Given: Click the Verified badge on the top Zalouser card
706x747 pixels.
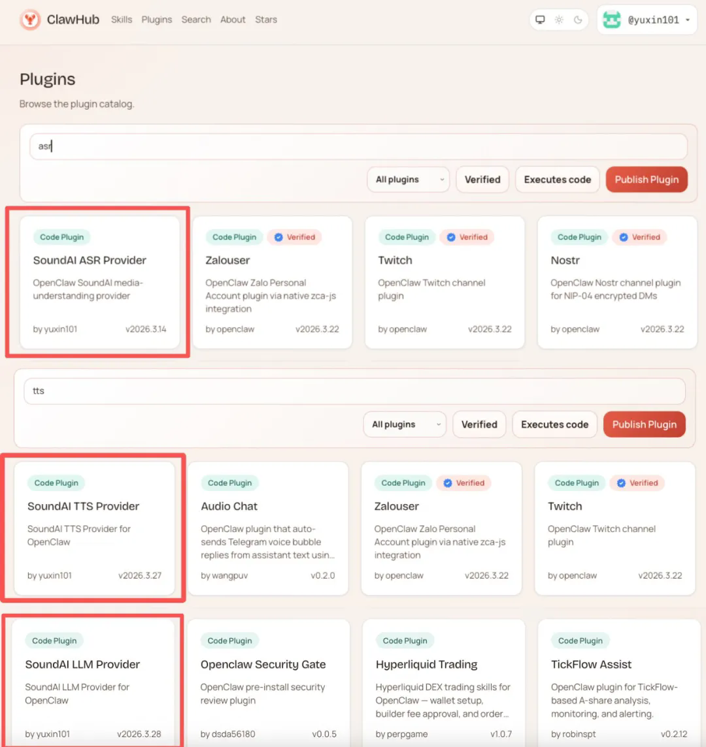Looking at the screenshot, I should coord(294,237).
